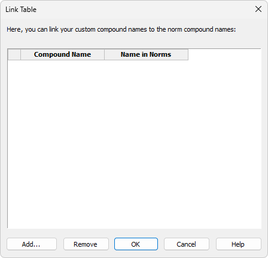Select the Compound Name column header
The image size is (268, 258).
62,54
